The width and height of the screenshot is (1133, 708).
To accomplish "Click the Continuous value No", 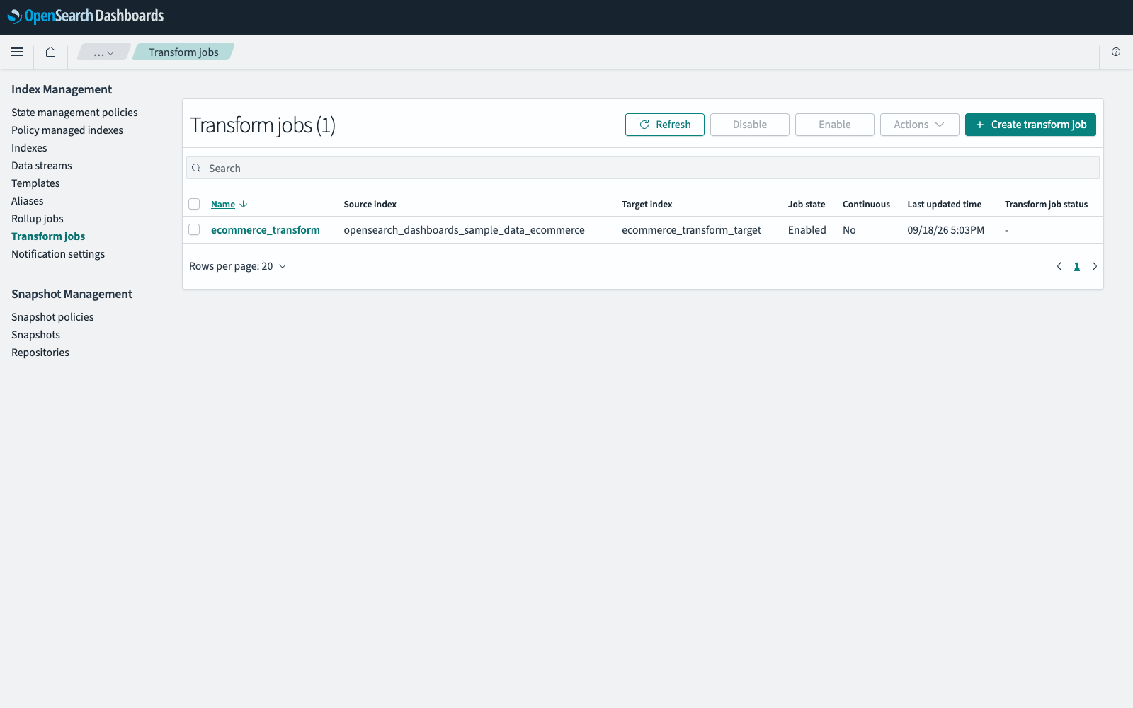I will pos(849,230).
